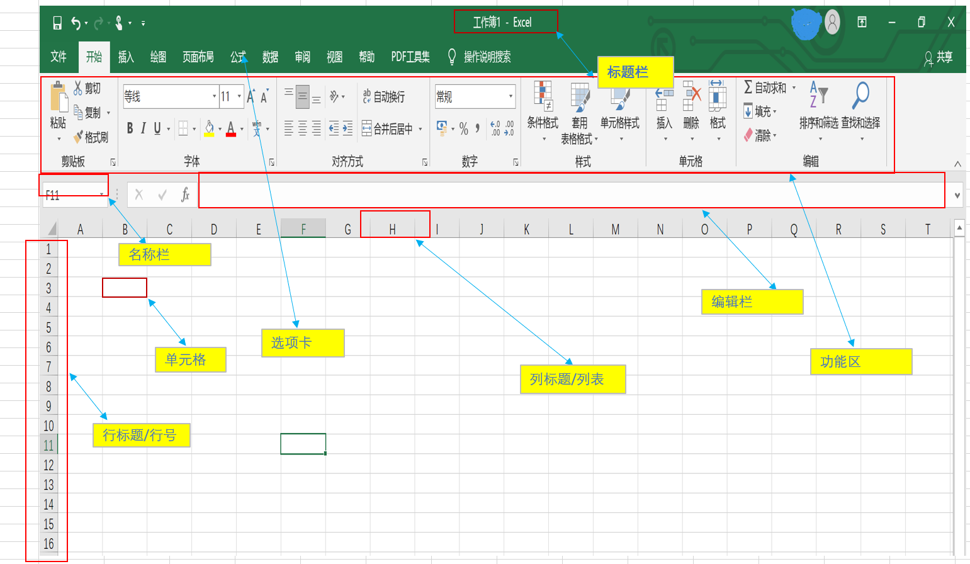This screenshot has width=970, height=564.
Task: Align text right
Action: [316, 128]
